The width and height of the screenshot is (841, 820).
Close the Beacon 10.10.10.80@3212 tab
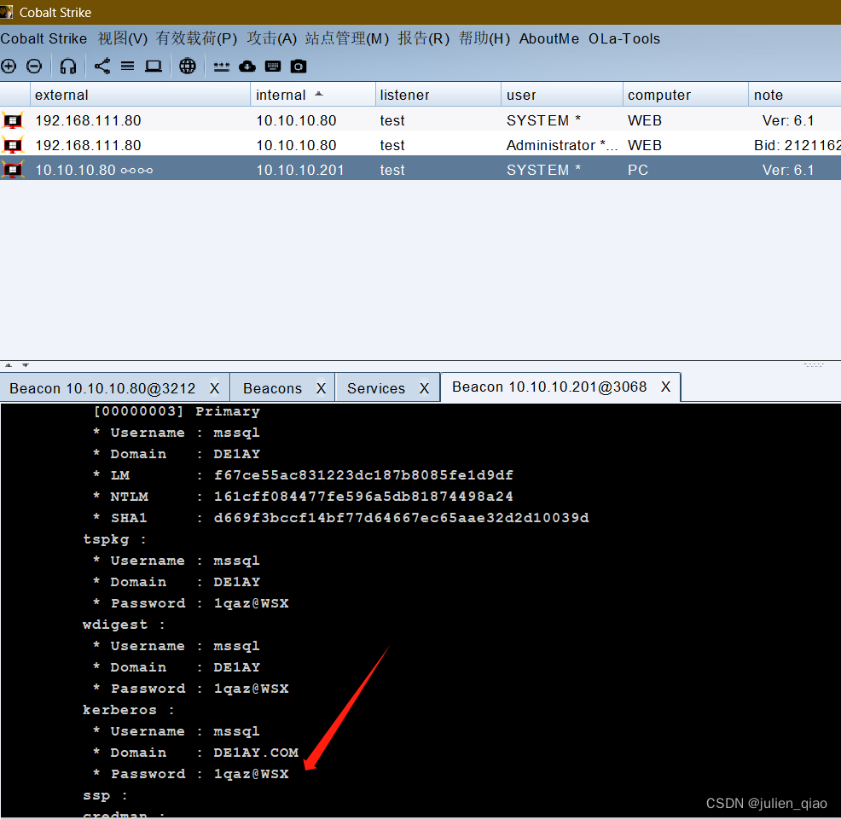click(215, 388)
